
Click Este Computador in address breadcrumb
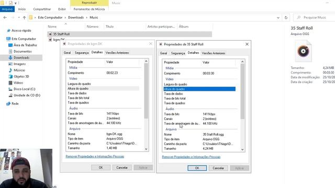tap(50, 17)
